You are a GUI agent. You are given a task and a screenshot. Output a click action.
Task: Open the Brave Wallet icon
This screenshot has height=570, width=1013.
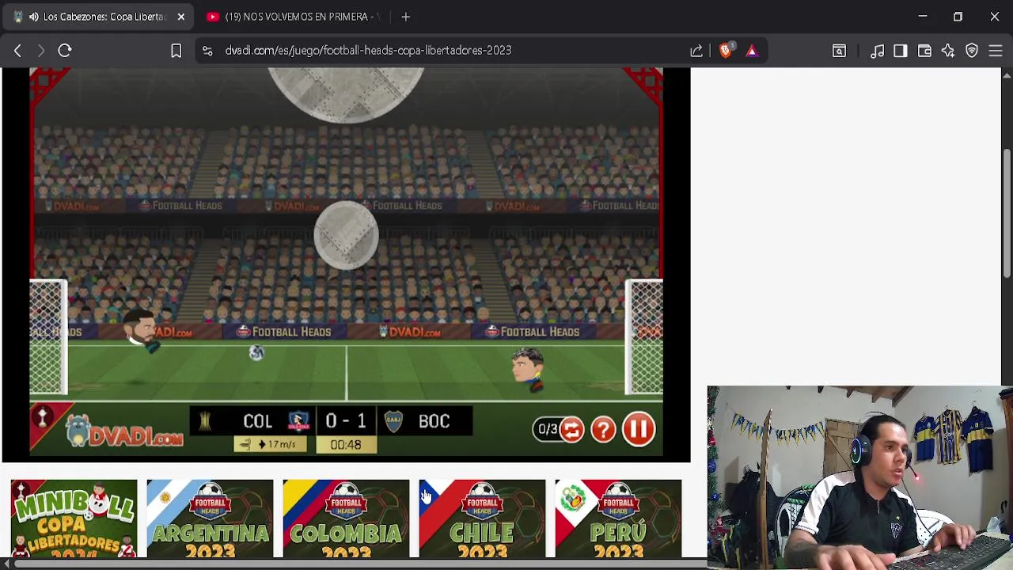[924, 50]
